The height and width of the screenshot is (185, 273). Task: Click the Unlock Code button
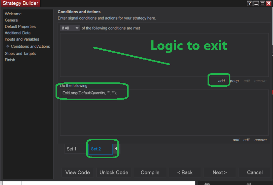[x=114, y=172]
